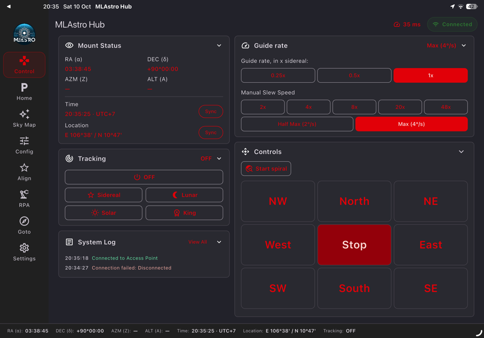Viewport: 484px width, 338px height.
Task: Tap the battery indicator showing 42
Action: coord(471,7)
